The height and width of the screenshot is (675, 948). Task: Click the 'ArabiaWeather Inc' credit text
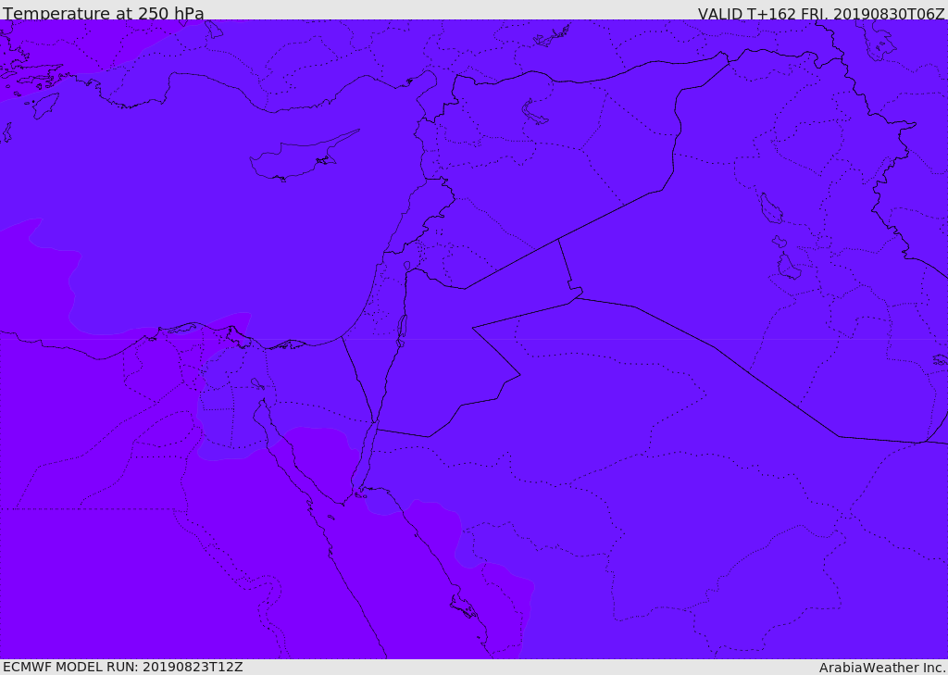(x=881, y=668)
